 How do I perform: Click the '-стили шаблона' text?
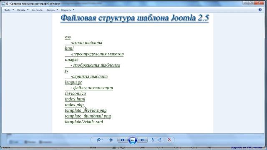(x=86, y=42)
